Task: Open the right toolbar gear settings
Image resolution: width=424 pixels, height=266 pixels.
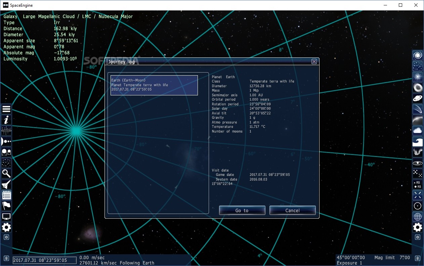Action: (x=418, y=227)
